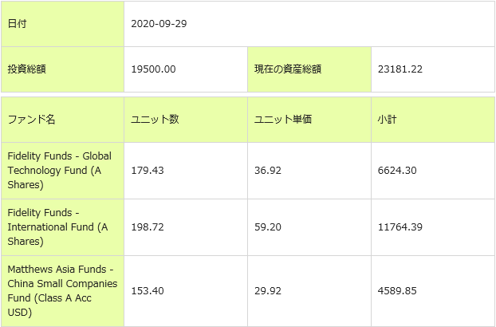Click unit count 198.72
Screen dimensions: 496x327
pos(148,227)
